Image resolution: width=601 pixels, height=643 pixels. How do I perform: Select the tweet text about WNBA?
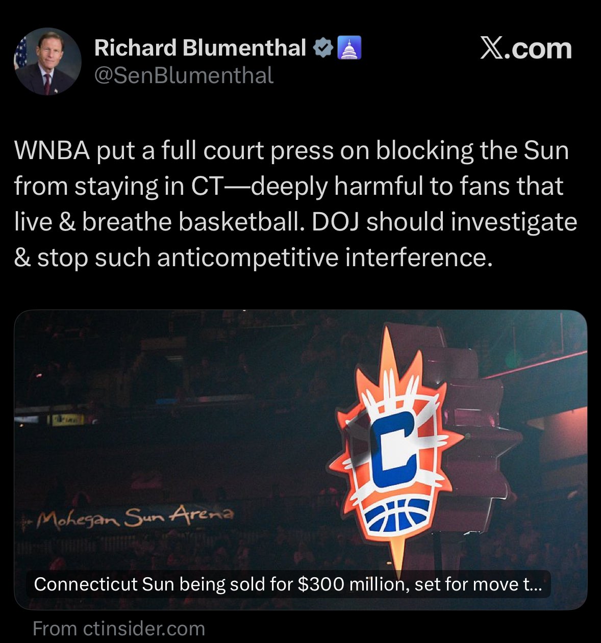pyautogui.click(x=296, y=204)
